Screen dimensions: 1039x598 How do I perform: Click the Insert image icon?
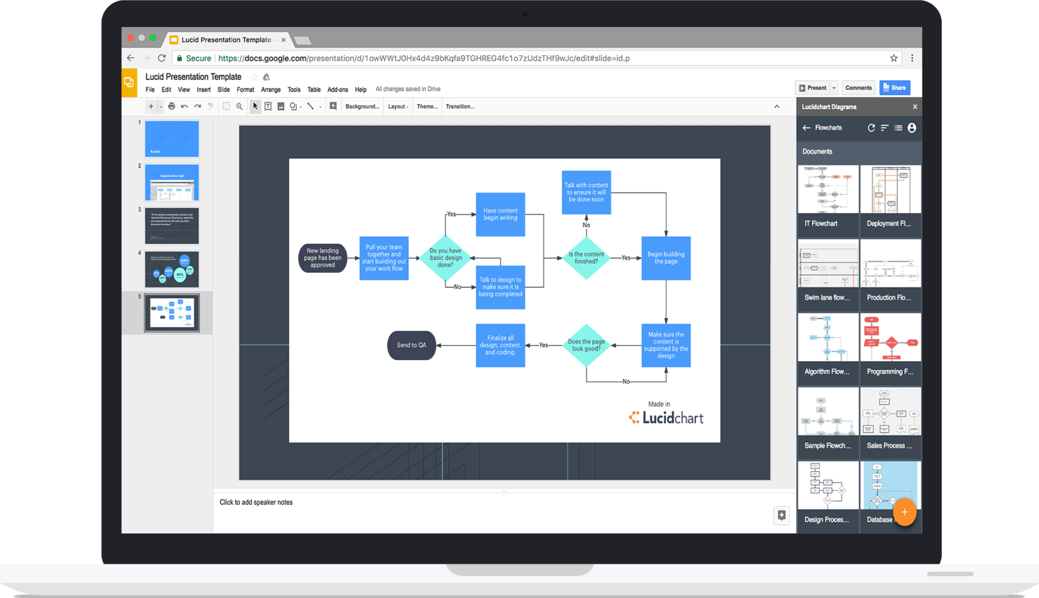tap(281, 107)
